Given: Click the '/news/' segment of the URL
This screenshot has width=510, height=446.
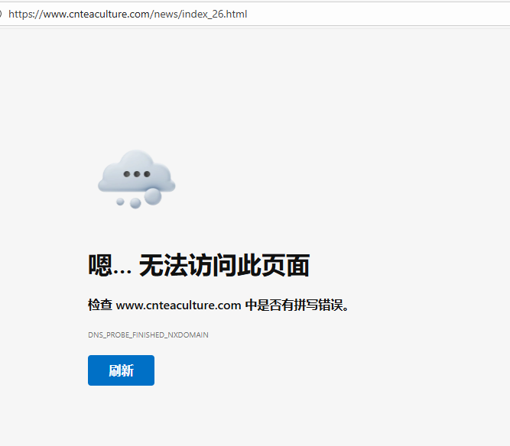Looking at the screenshot, I should (x=168, y=15).
